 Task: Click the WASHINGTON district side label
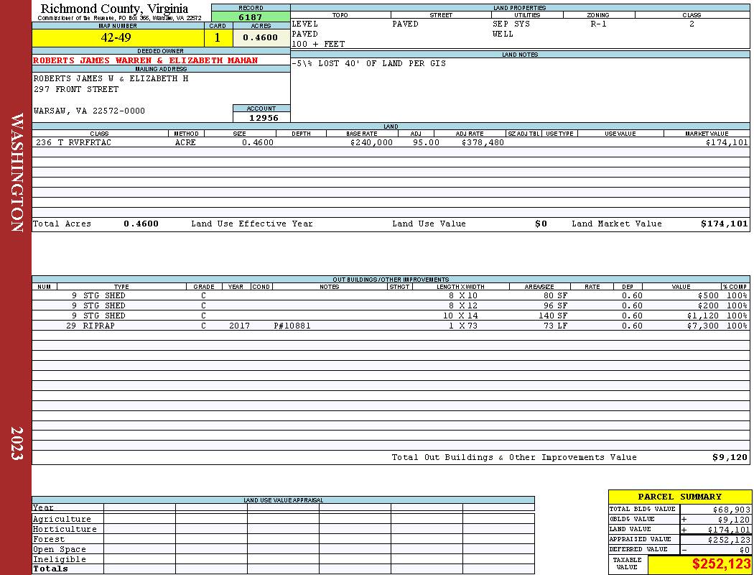click(x=17, y=172)
